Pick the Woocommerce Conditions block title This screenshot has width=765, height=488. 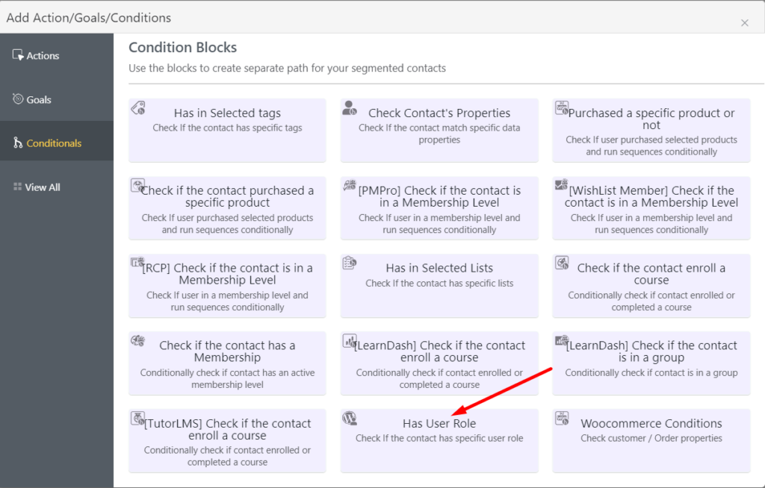651,424
